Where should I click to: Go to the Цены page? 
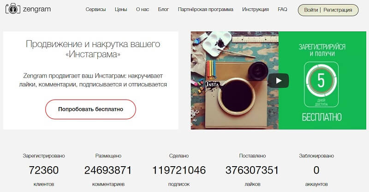coord(121,9)
